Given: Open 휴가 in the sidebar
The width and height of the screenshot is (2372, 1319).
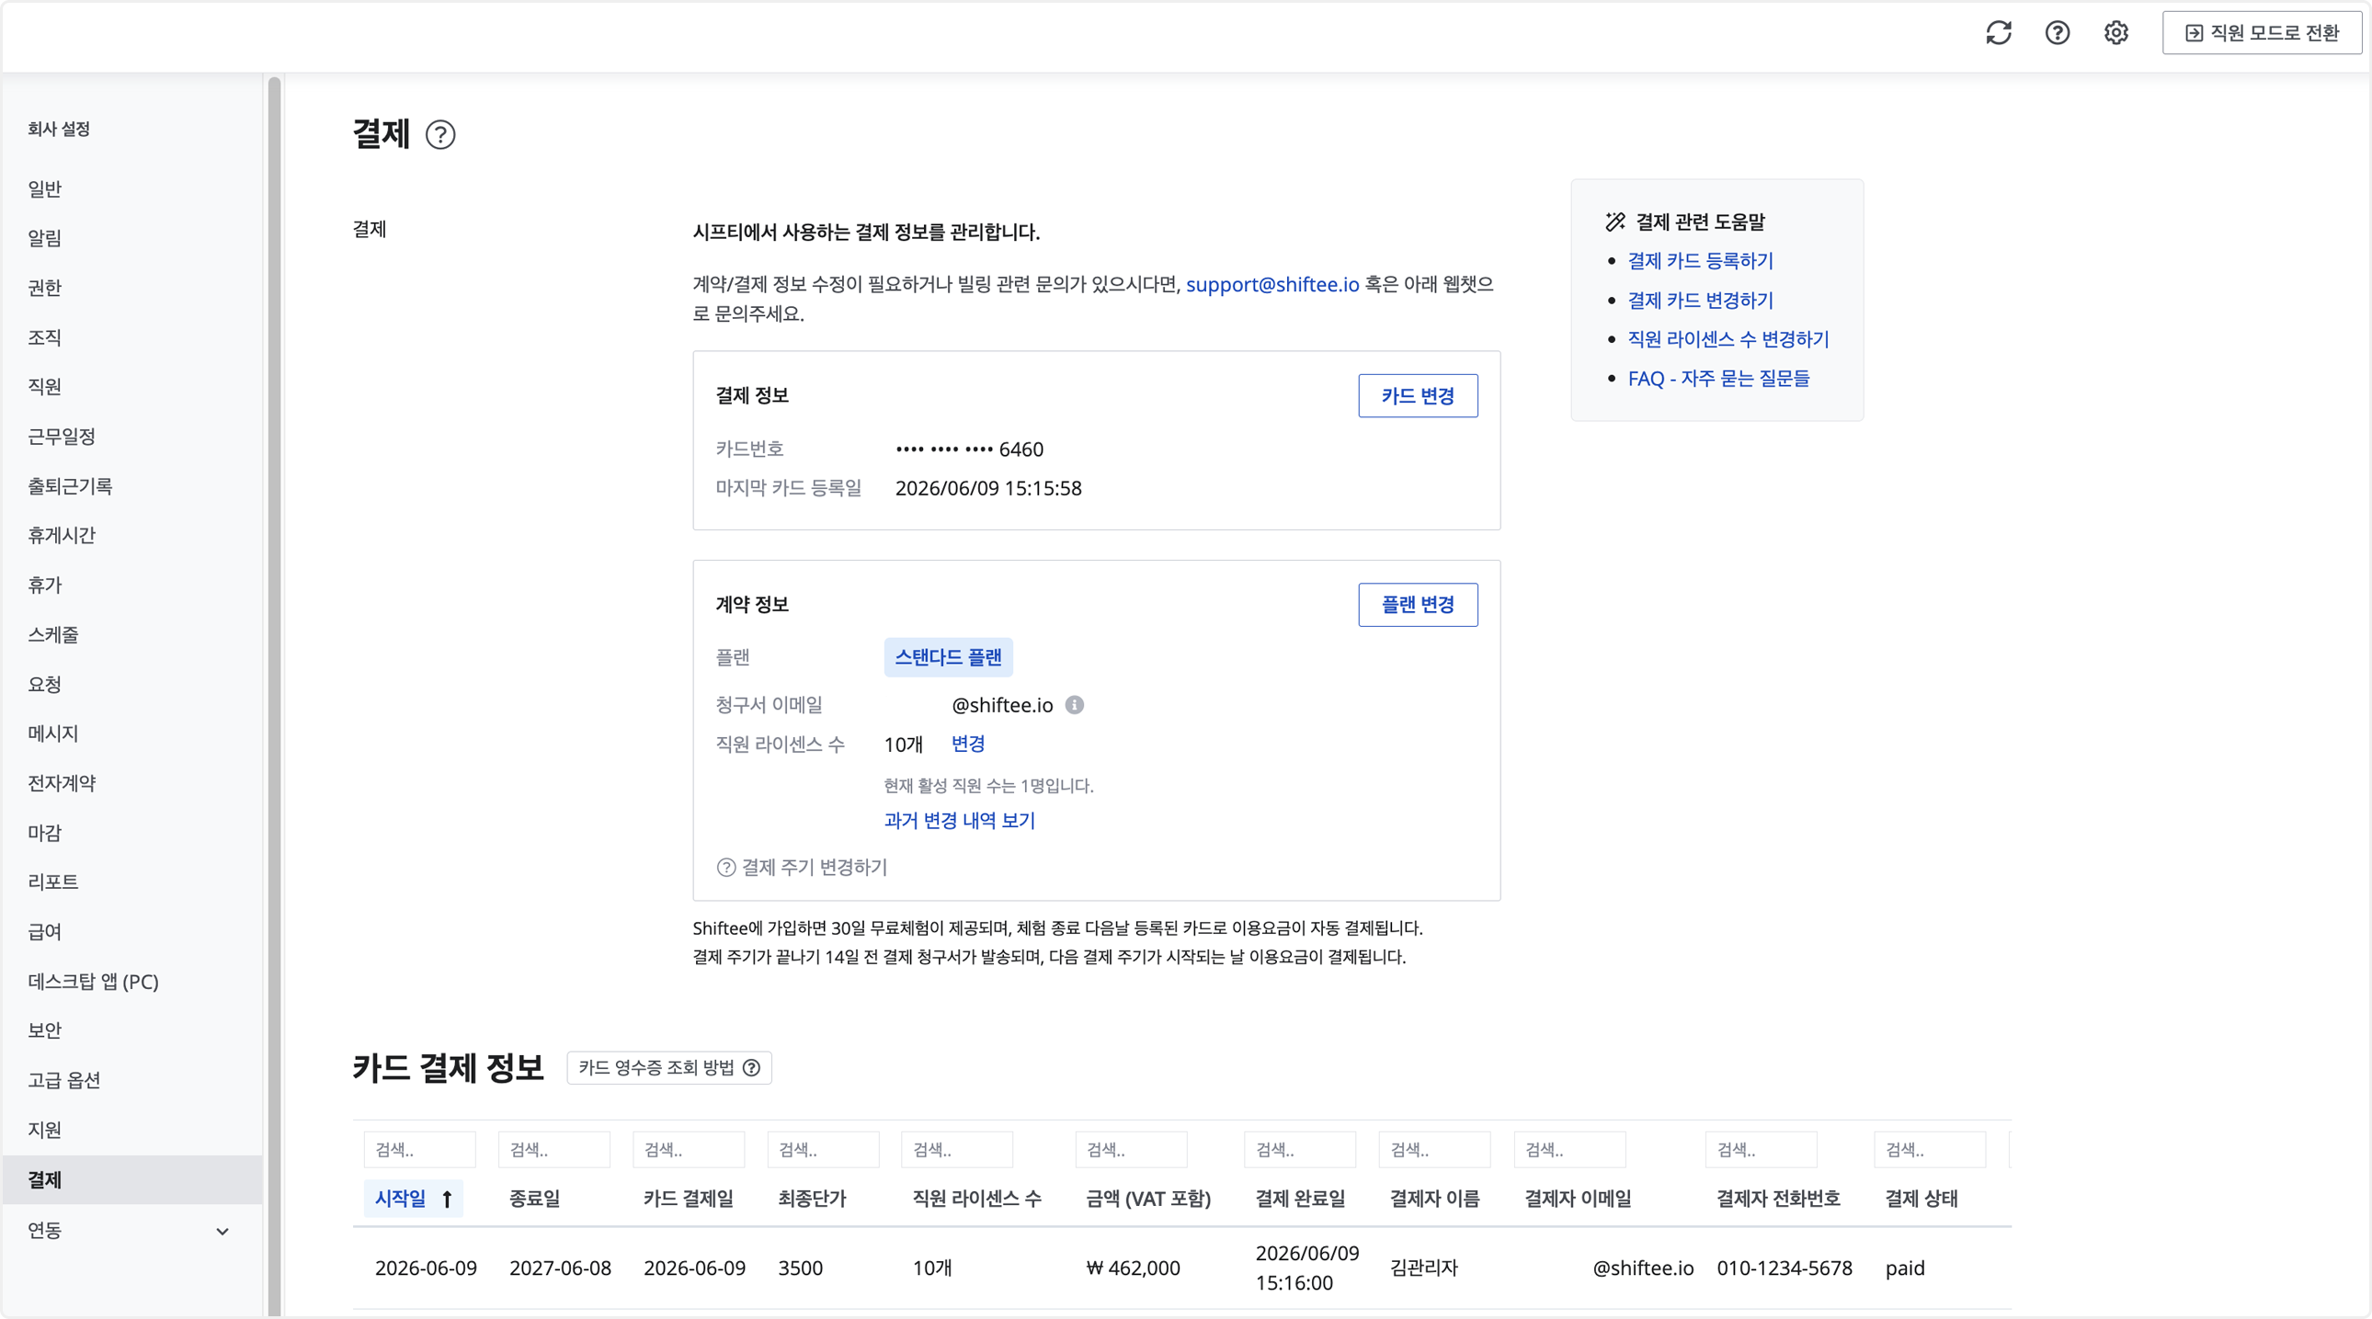Looking at the screenshot, I should click(x=45, y=586).
